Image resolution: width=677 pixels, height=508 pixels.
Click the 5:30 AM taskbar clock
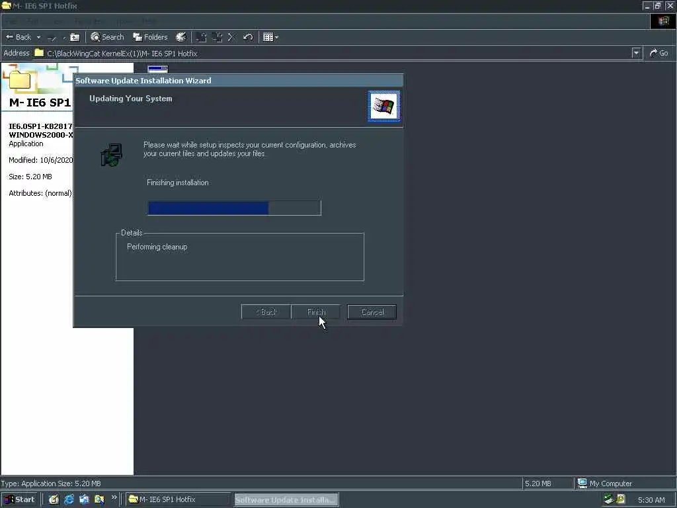(x=651, y=500)
